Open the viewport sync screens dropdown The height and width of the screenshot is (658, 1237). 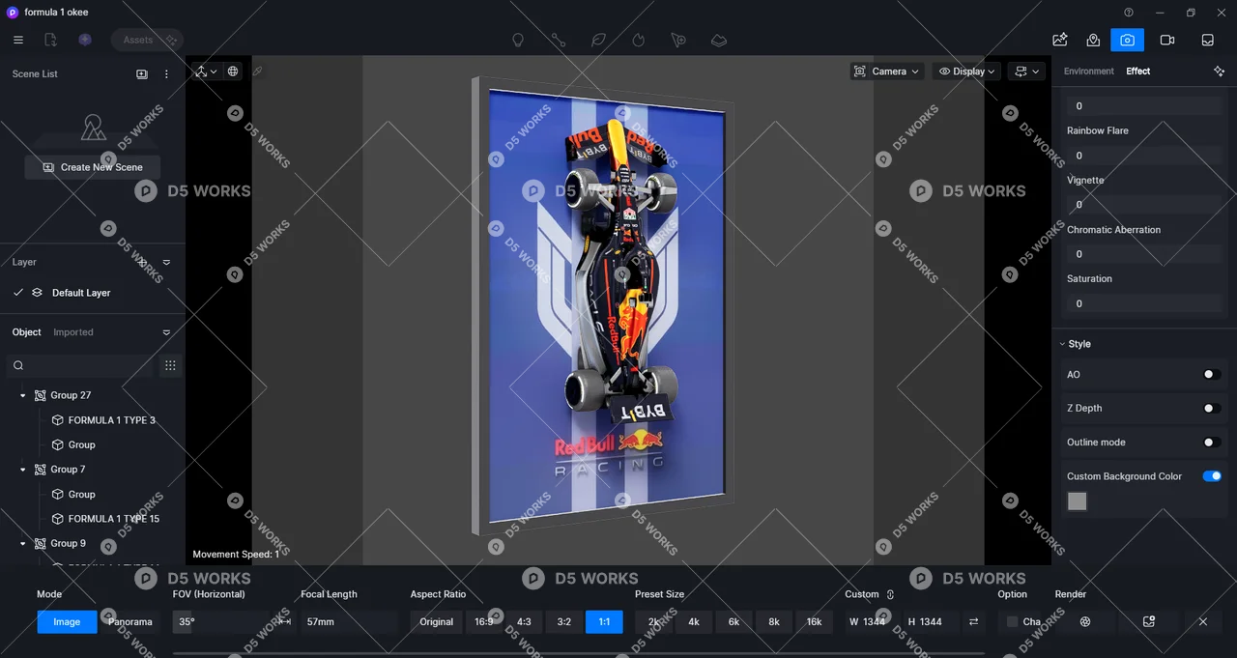click(1027, 72)
